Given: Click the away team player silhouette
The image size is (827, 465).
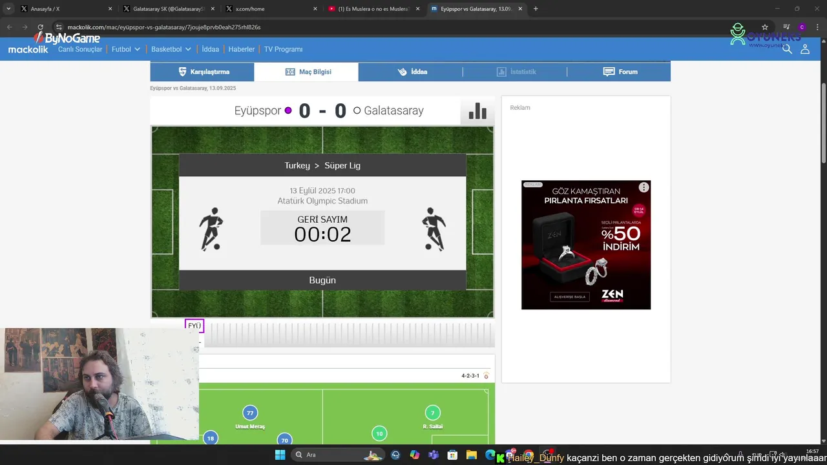Looking at the screenshot, I should click(434, 229).
